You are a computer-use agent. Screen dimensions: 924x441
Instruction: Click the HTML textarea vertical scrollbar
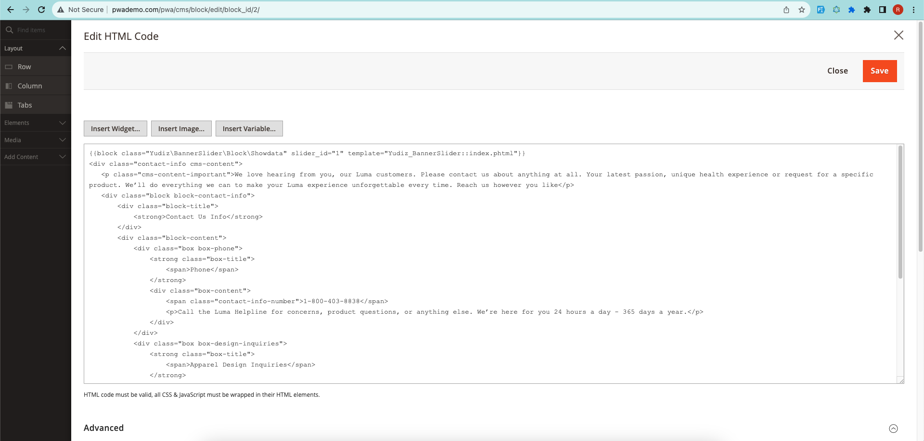[x=900, y=211]
